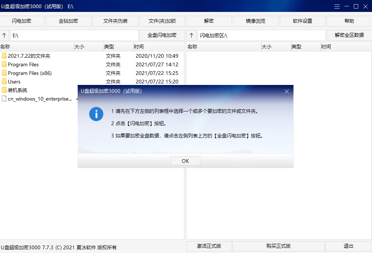The width and height of the screenshot is (372, 253).
Task: Sort left pane by 名称 column
Action: (37, 47)
